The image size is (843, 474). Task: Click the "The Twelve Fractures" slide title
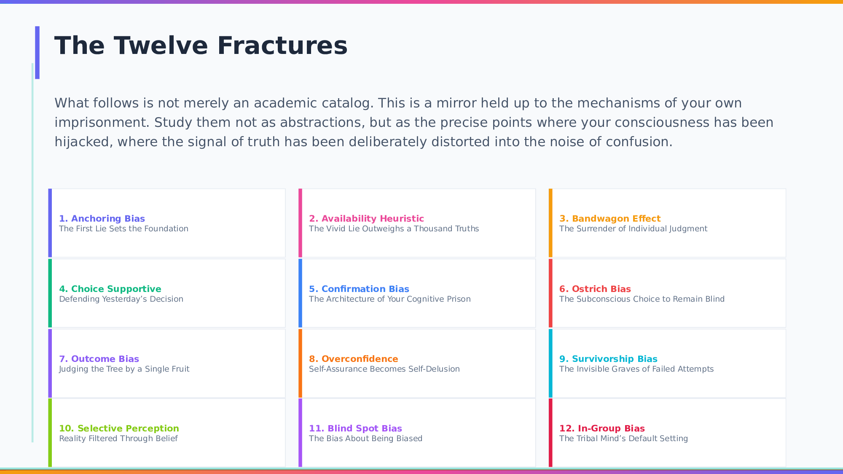pyautogui.click(x=201, y=46)
